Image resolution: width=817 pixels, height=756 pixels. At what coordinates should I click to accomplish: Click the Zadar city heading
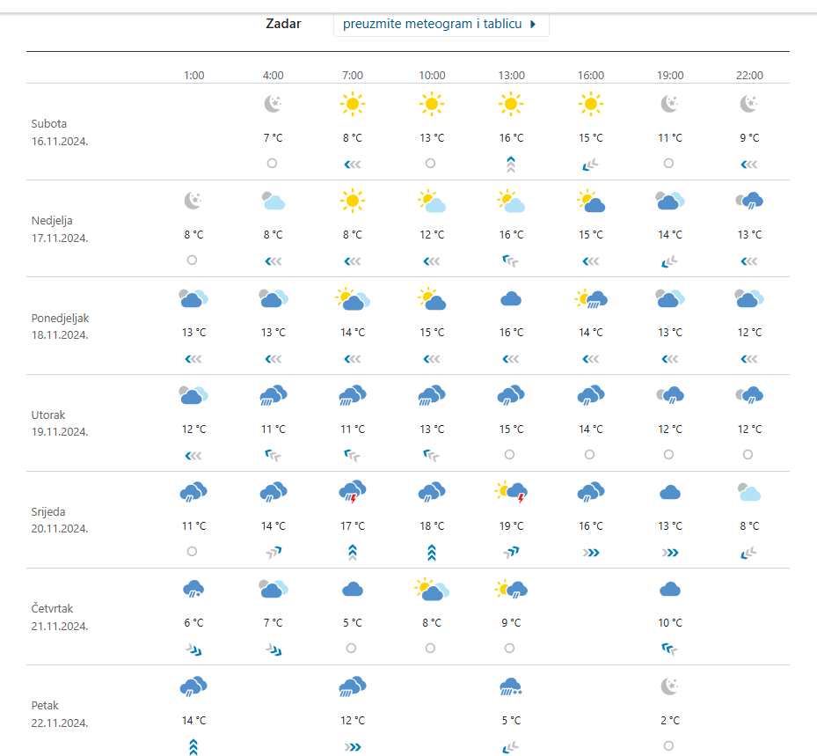point(283,24)
